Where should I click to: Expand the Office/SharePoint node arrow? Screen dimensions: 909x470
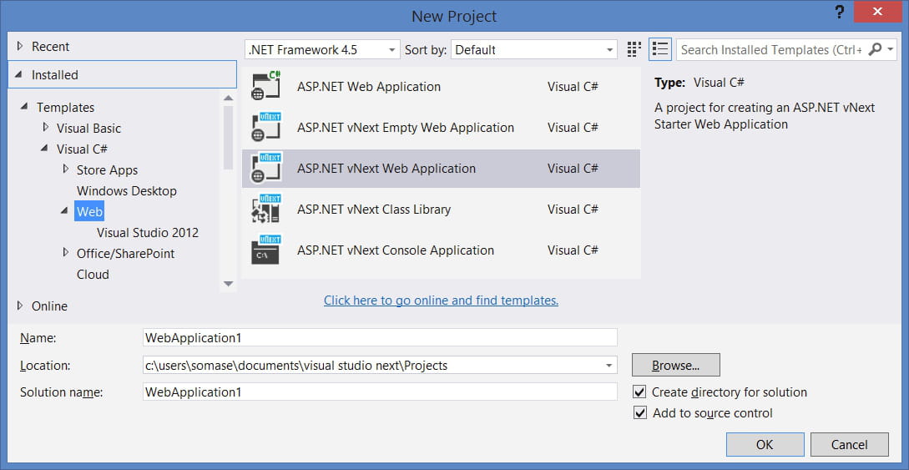tap(65, 253)
